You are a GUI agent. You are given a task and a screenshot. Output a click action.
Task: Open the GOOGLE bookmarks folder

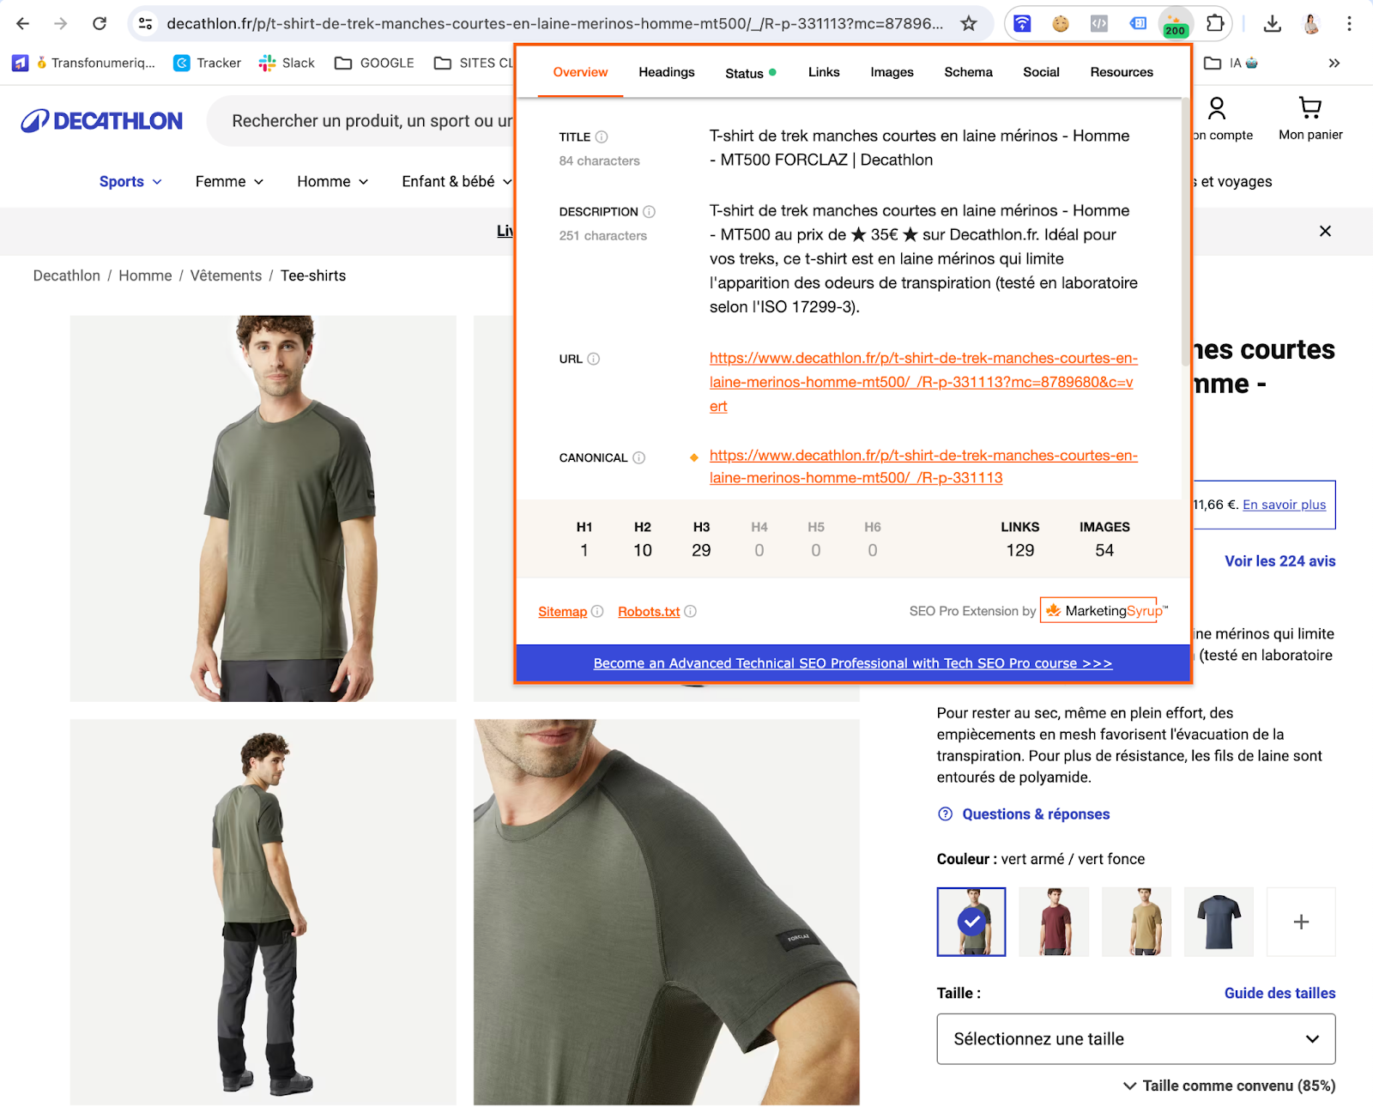coord(374,63)
